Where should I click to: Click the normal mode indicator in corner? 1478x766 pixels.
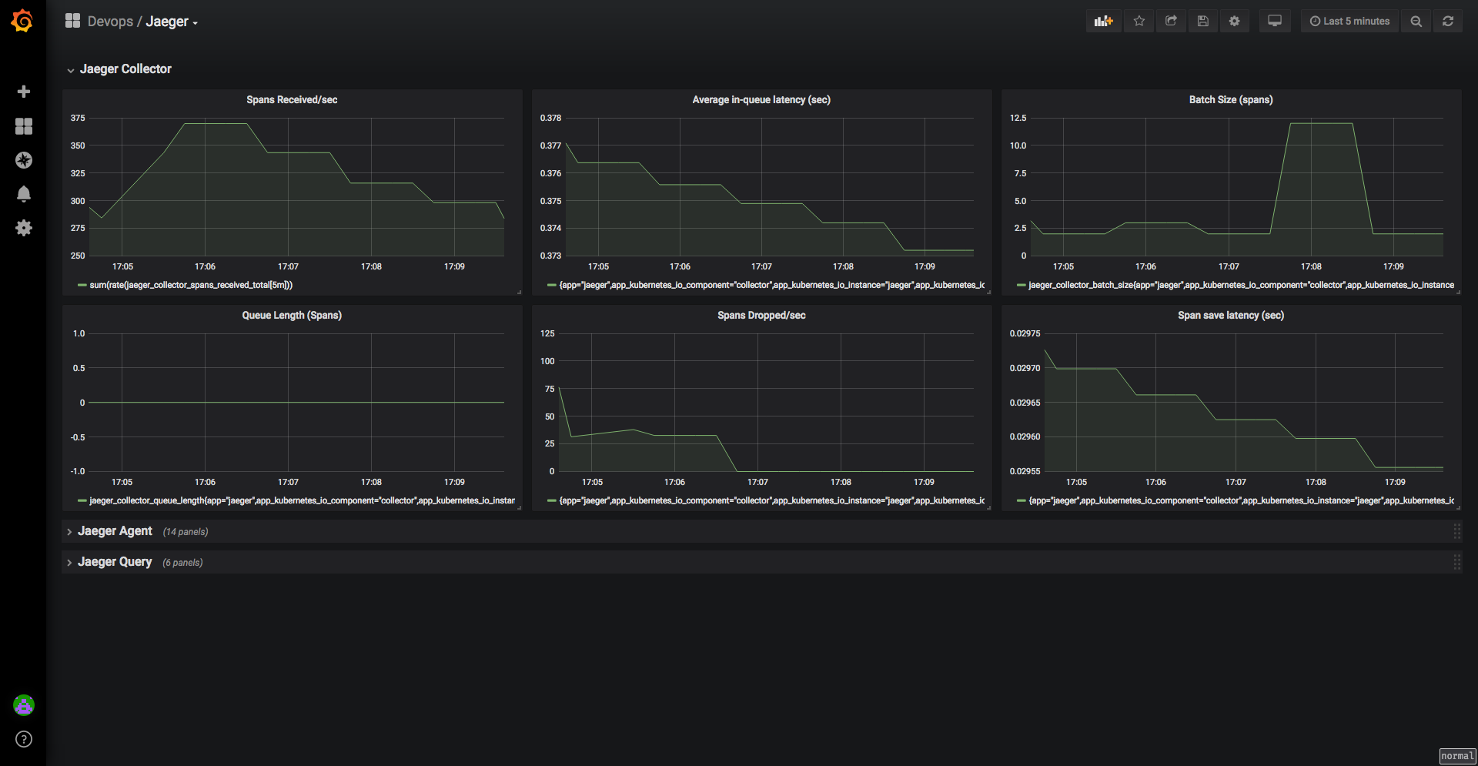point(1457,756)
